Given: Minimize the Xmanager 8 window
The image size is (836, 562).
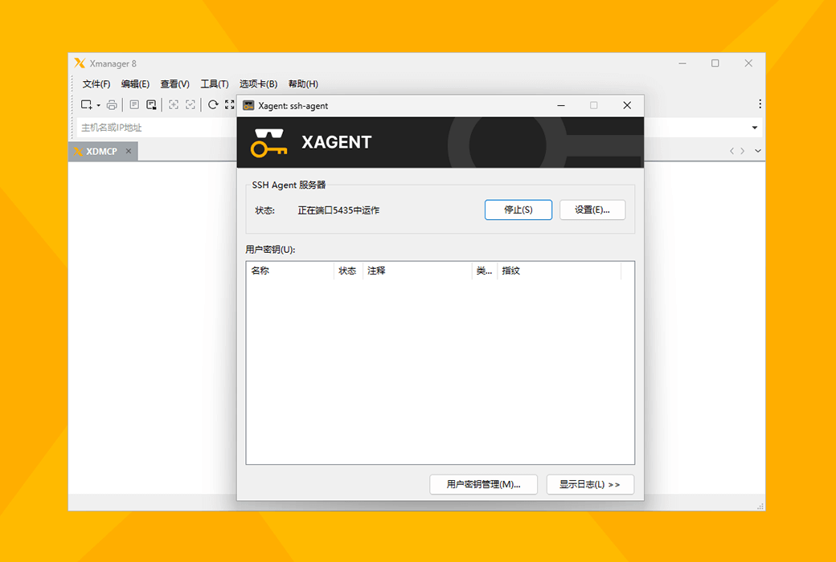Looking at the screenshot, I should click(x=682, y=63).
